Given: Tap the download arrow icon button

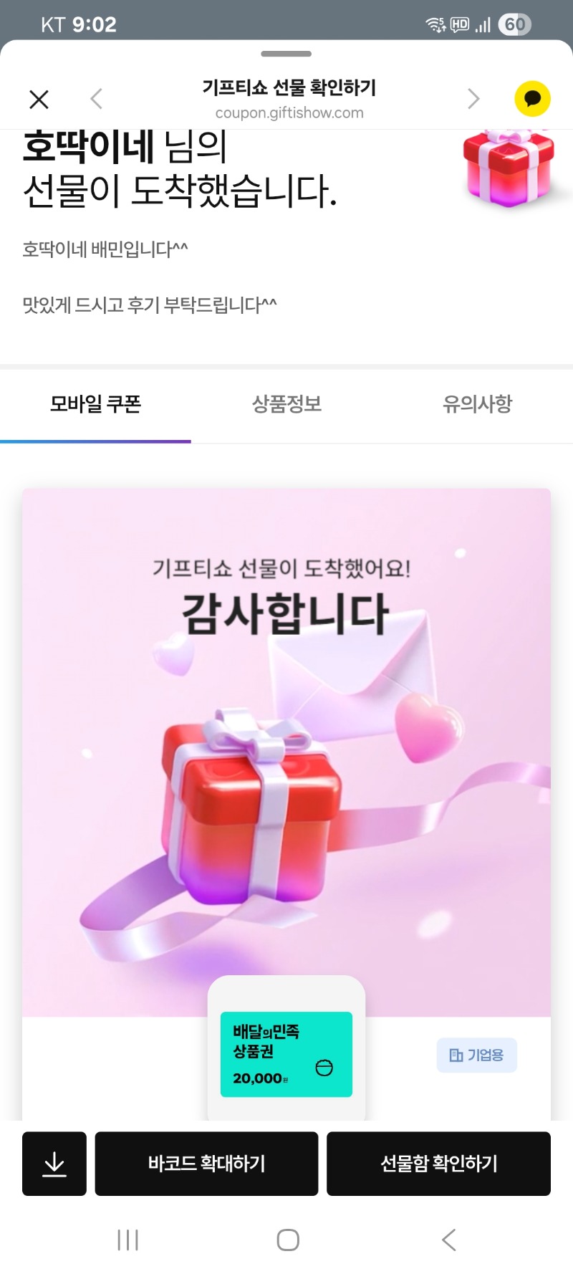Looking at the screenshot, I should pos(54,1164).
